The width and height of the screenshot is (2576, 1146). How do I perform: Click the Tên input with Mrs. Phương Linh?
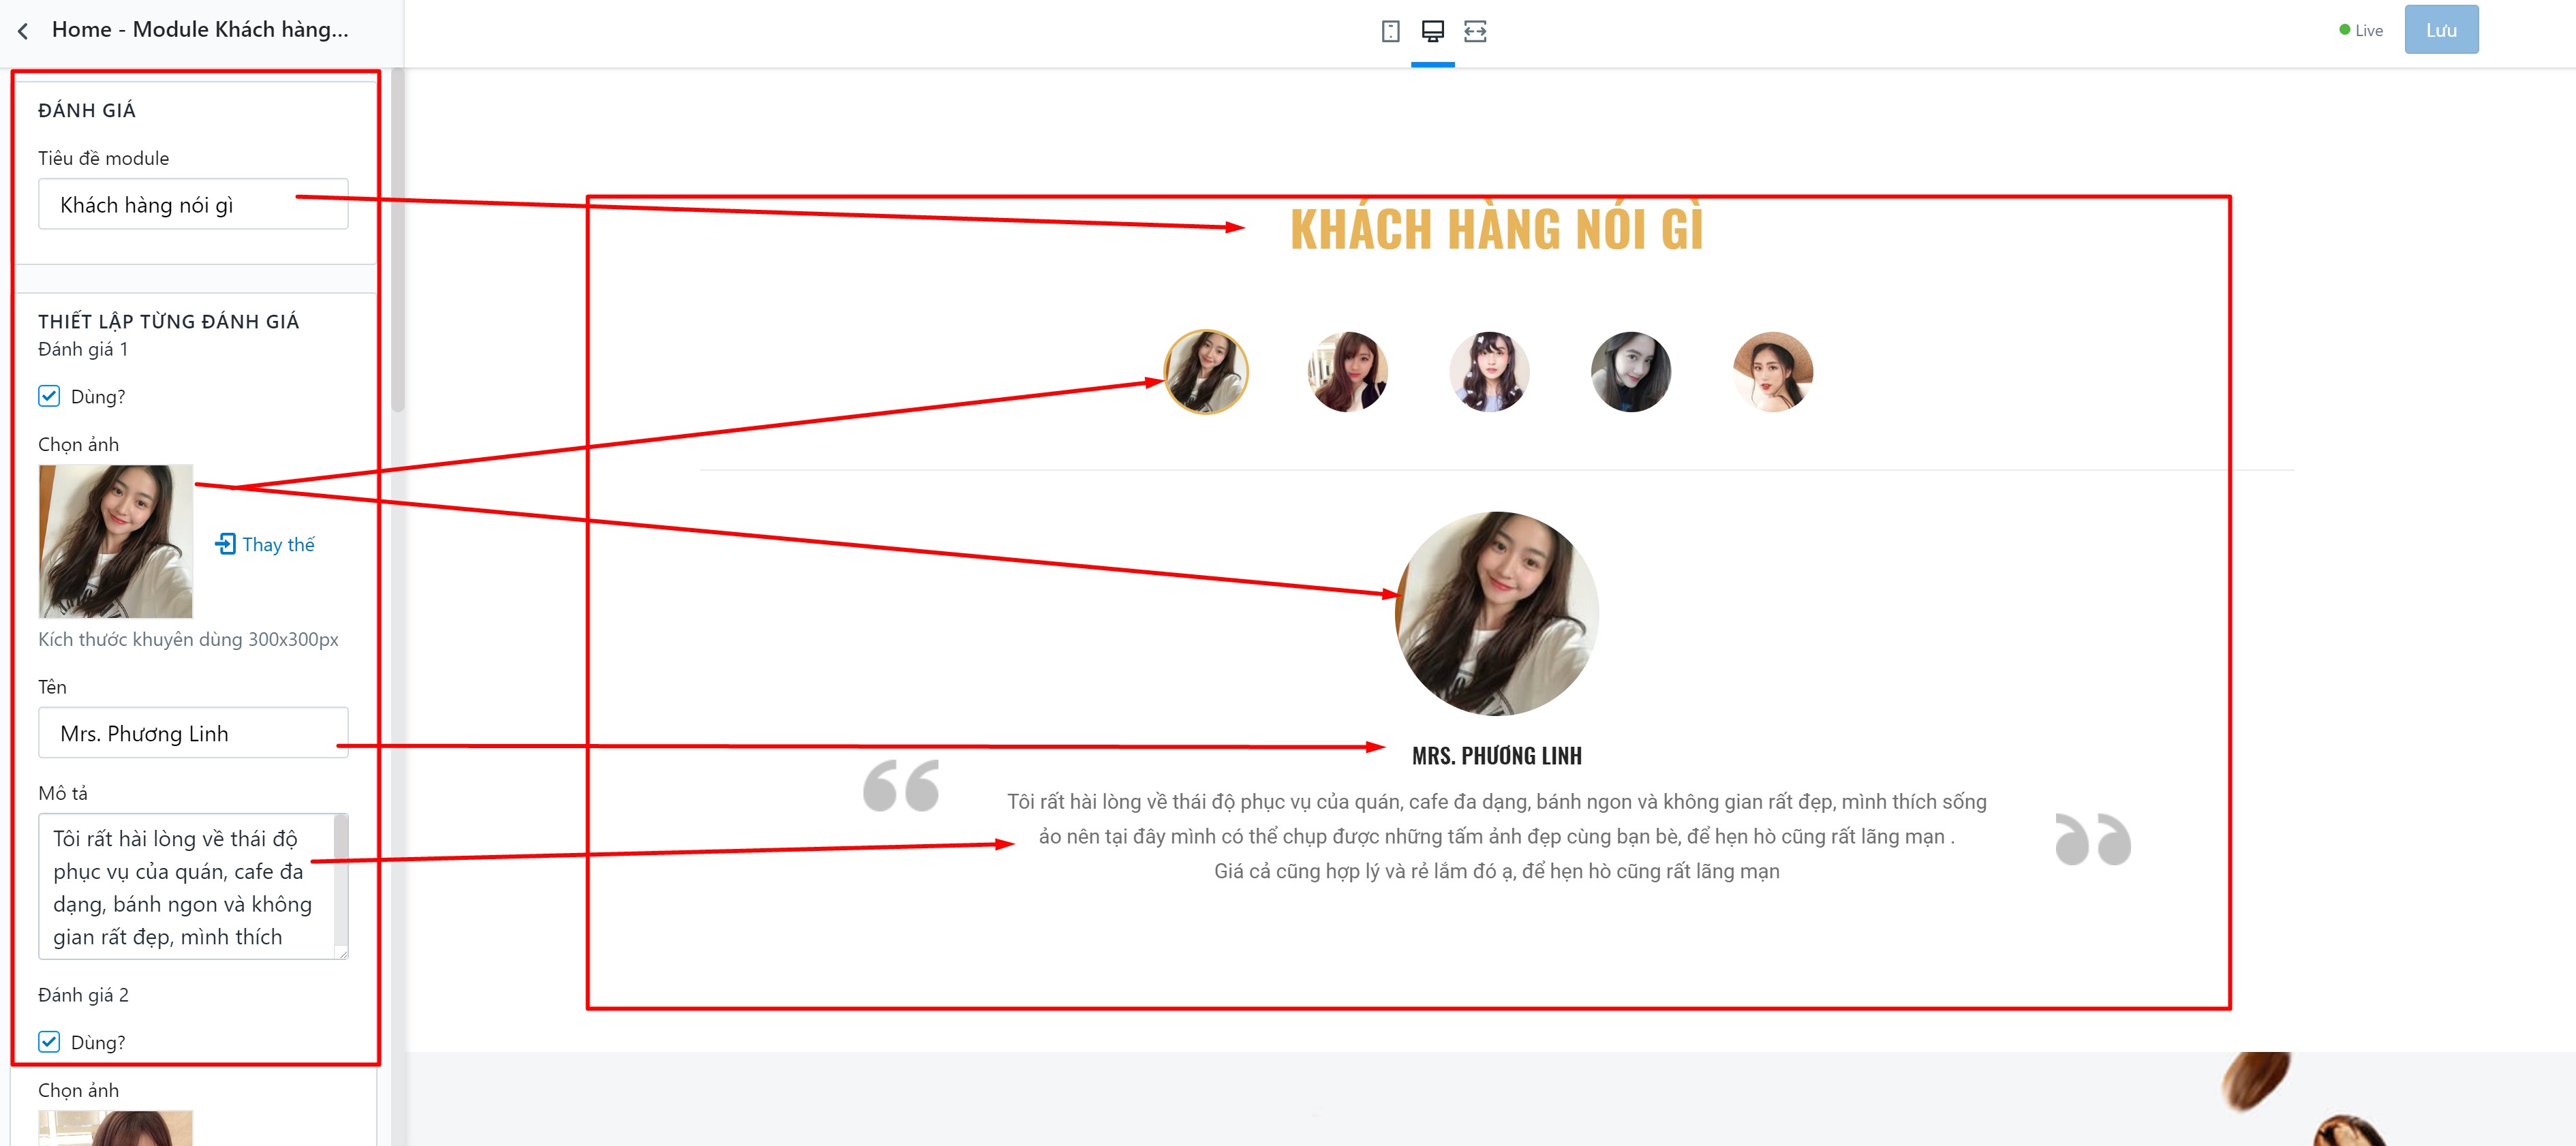193,733
